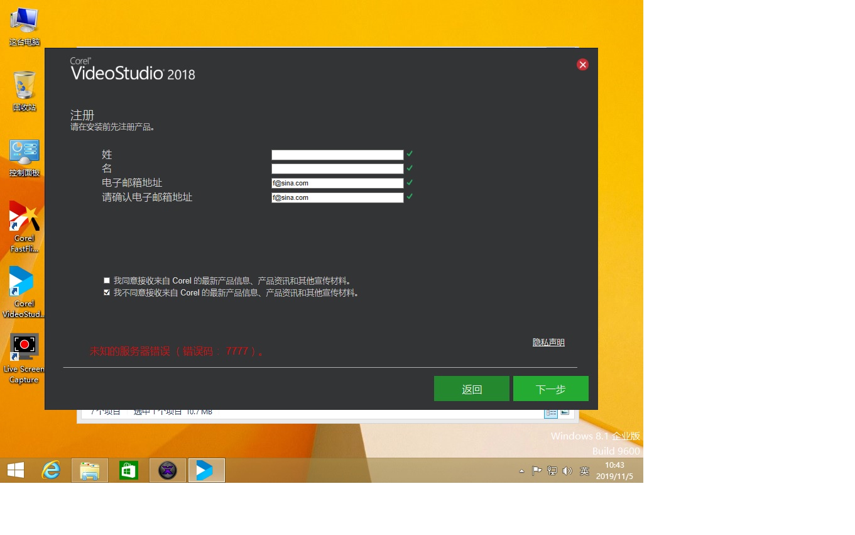
Task: Switch to the round purple taskbar app
Action: tap(168, 470)
